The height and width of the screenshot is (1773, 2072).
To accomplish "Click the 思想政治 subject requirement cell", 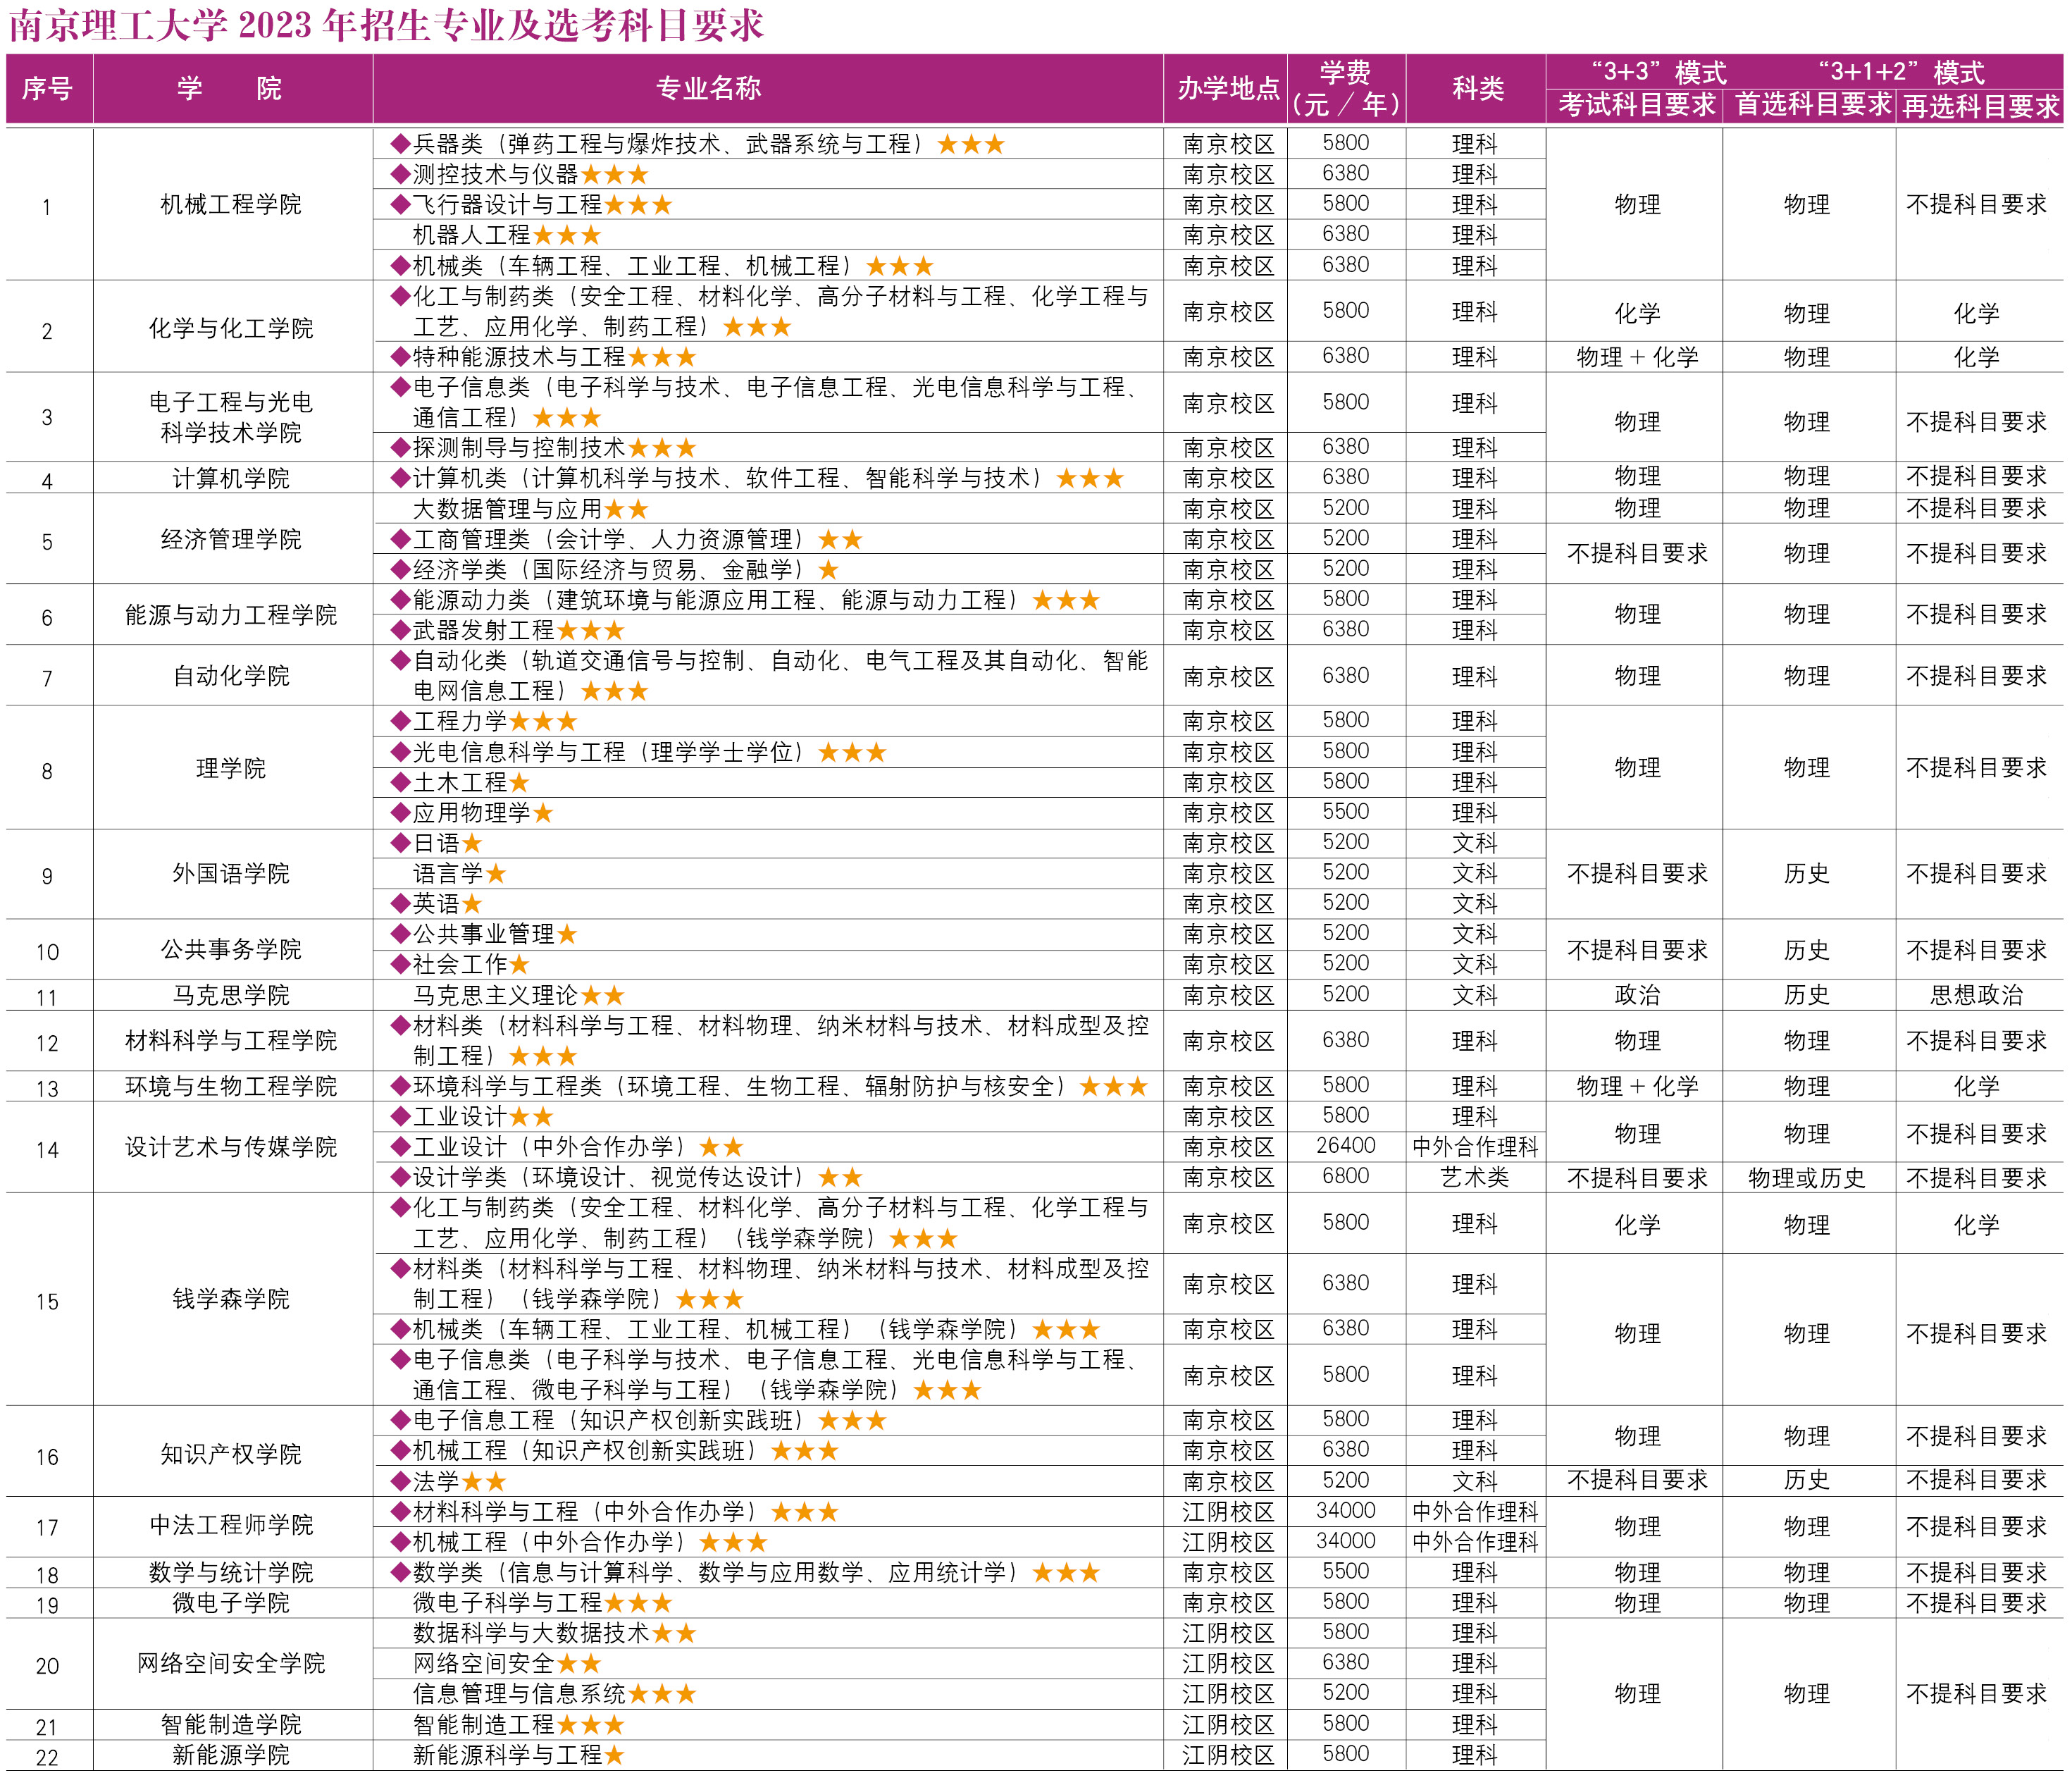I will point(1976,994).
